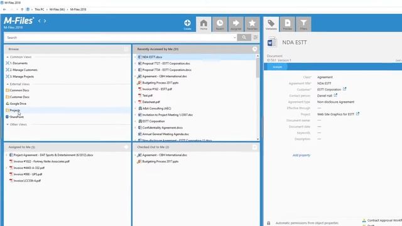This screenshot has width=402, height=226.
Task: Open advanced search options icon
Action: tap(256, 38)
